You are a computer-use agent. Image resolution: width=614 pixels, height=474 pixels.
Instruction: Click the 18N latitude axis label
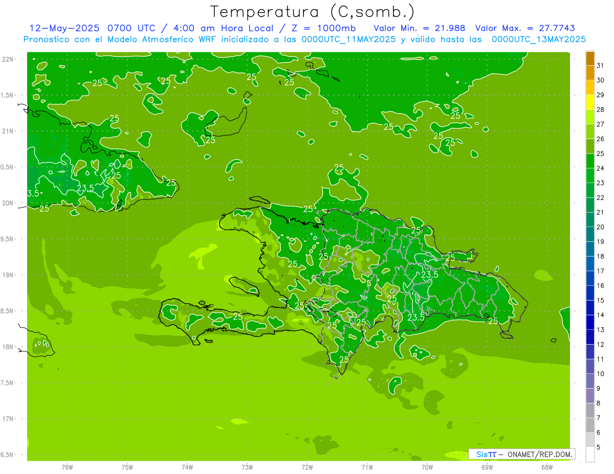pos(9,347)
